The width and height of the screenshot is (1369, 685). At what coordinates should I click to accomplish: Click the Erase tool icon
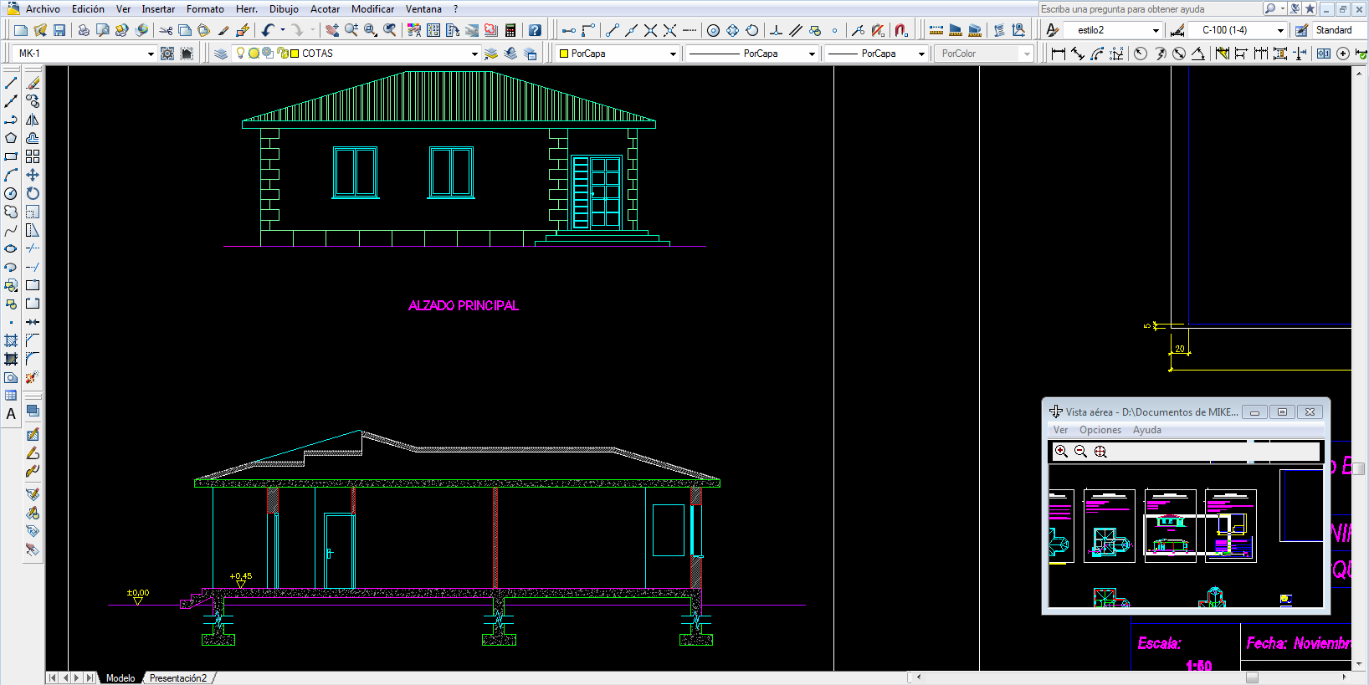33,84
